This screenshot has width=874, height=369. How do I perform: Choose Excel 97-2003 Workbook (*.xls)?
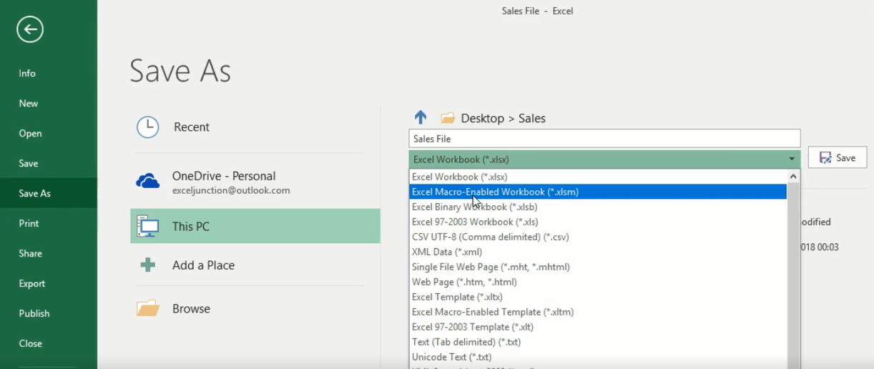(598, 222)
